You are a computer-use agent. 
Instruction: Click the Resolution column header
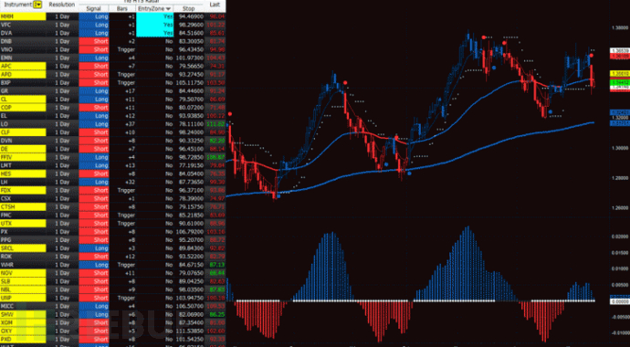[x=62, y=5]
